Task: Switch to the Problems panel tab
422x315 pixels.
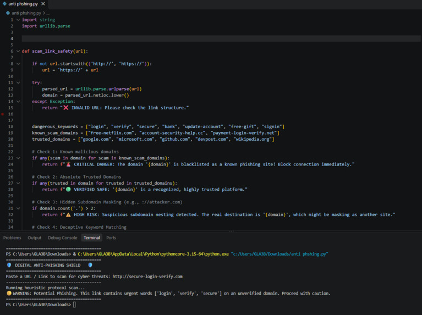Action: click(x=12, y=238)
